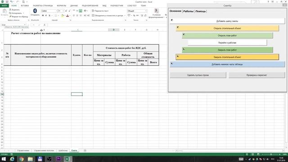
Task: Switch to Работы tab in Сметка panel
Action: click(x=188, y=11)
